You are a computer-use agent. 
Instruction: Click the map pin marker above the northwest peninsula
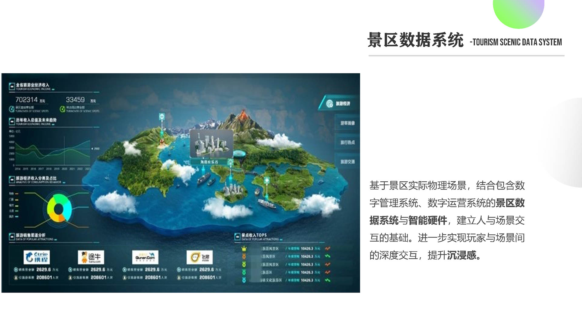pos(162,117)
